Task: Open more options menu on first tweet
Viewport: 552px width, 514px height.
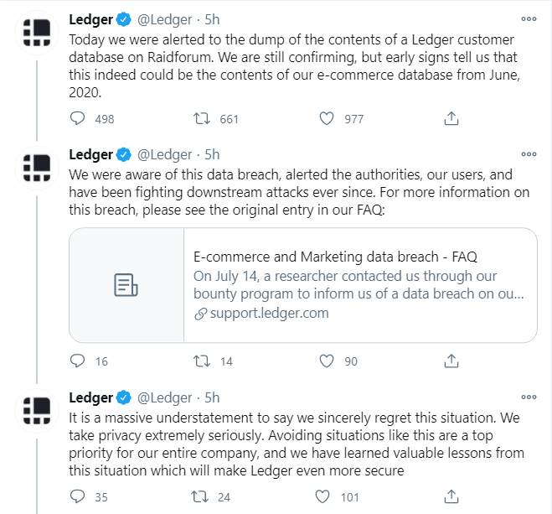Action: 529,19
